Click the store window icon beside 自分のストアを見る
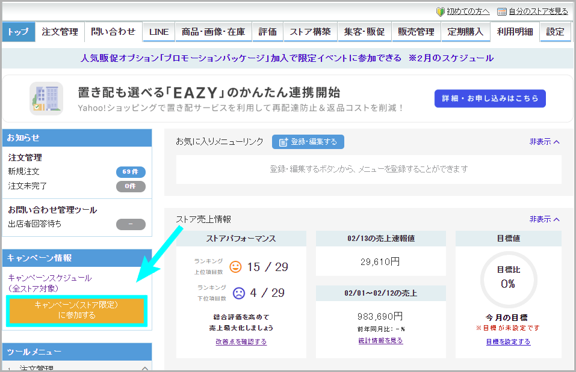This screenshot has height=372, width=576. (501, 12)
